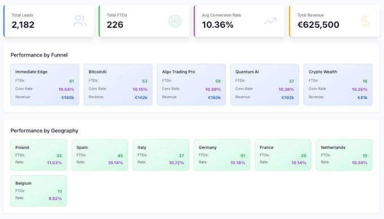Select the average conversion rate 10.36% at top
This screenshot has height=219, width=384.
click(218, 25)
